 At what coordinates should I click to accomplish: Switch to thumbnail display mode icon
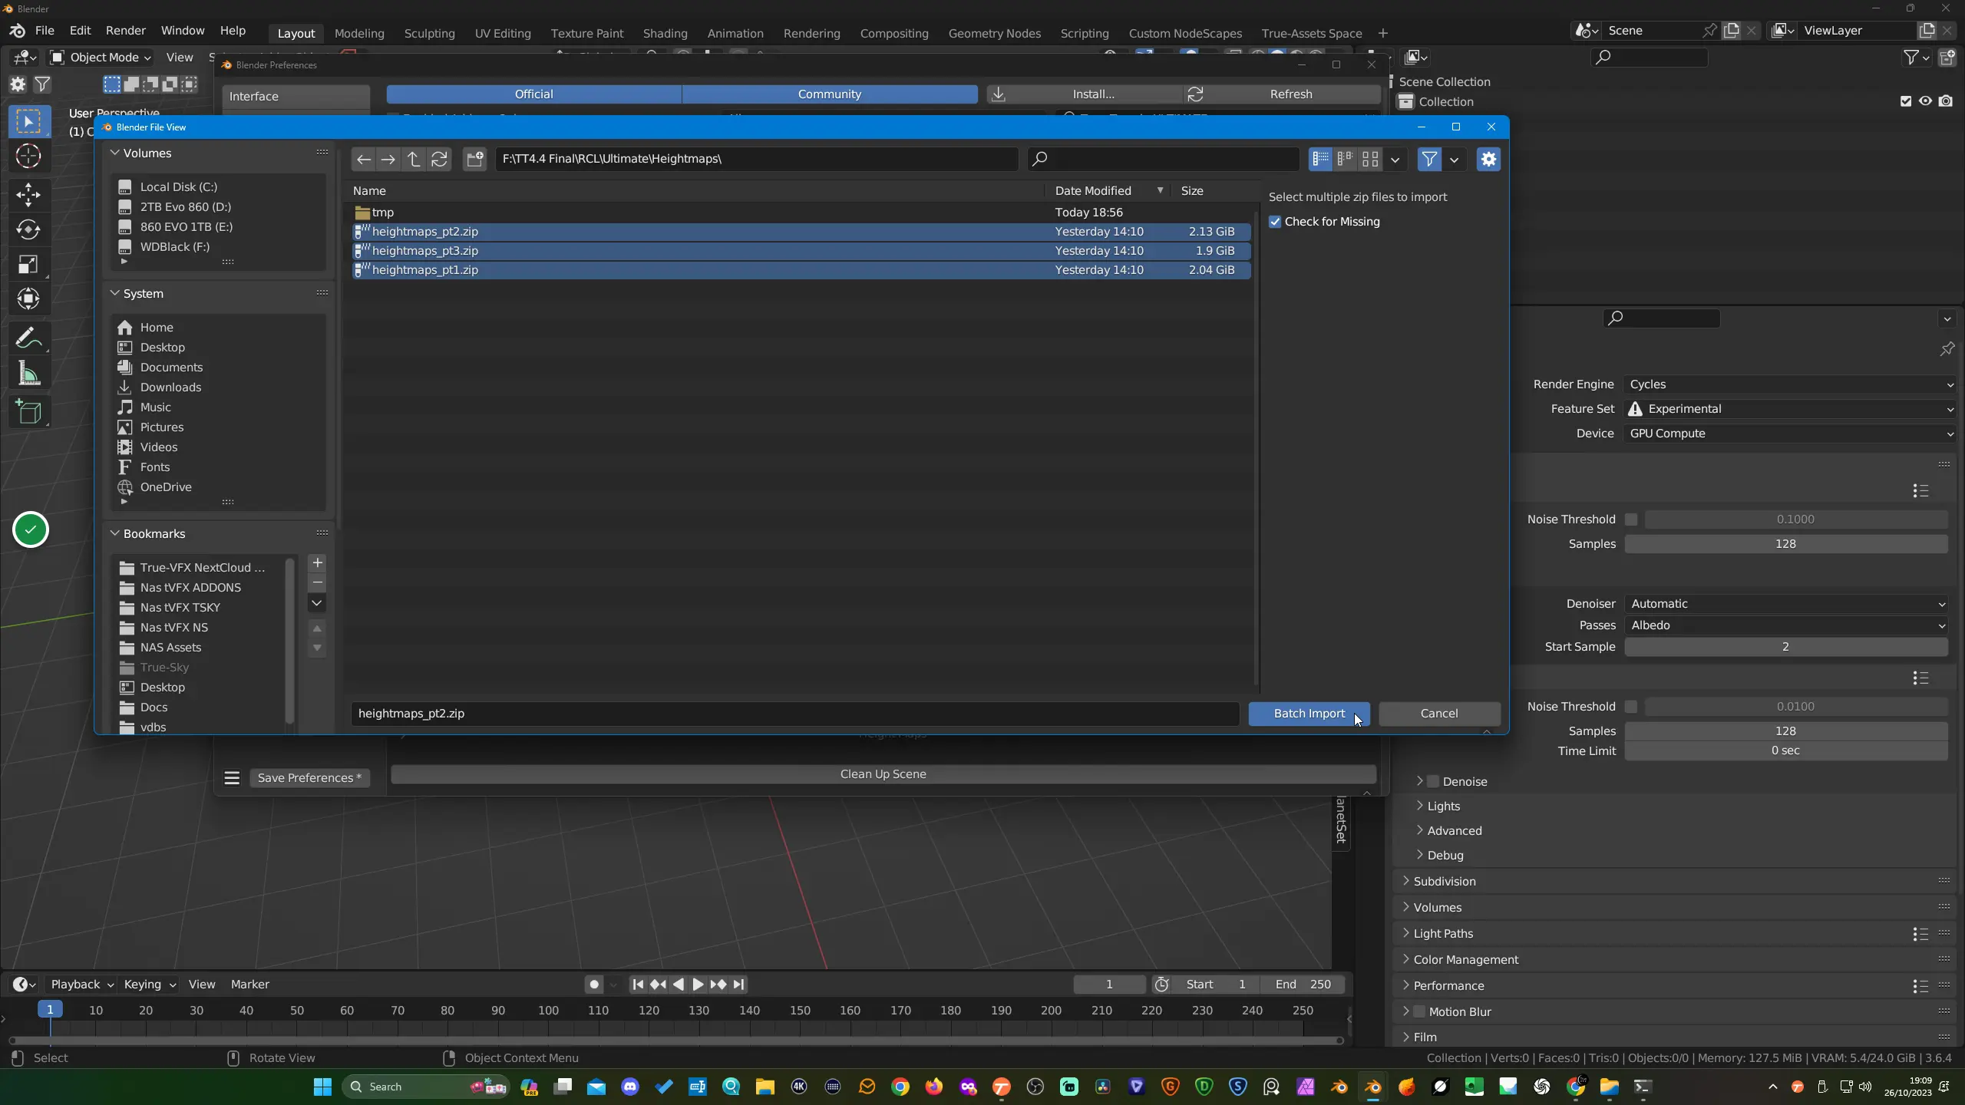coord(1370,159)
